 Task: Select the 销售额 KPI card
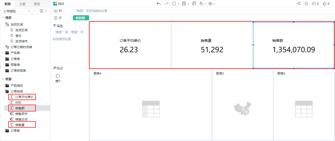pos(293,45)
